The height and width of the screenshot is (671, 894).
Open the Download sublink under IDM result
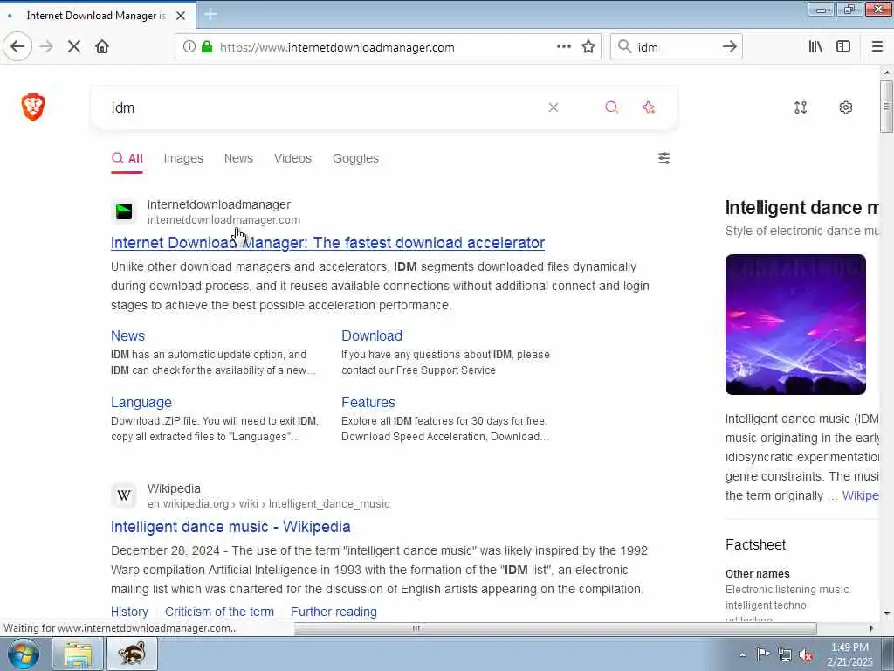(x=372, y=335)
